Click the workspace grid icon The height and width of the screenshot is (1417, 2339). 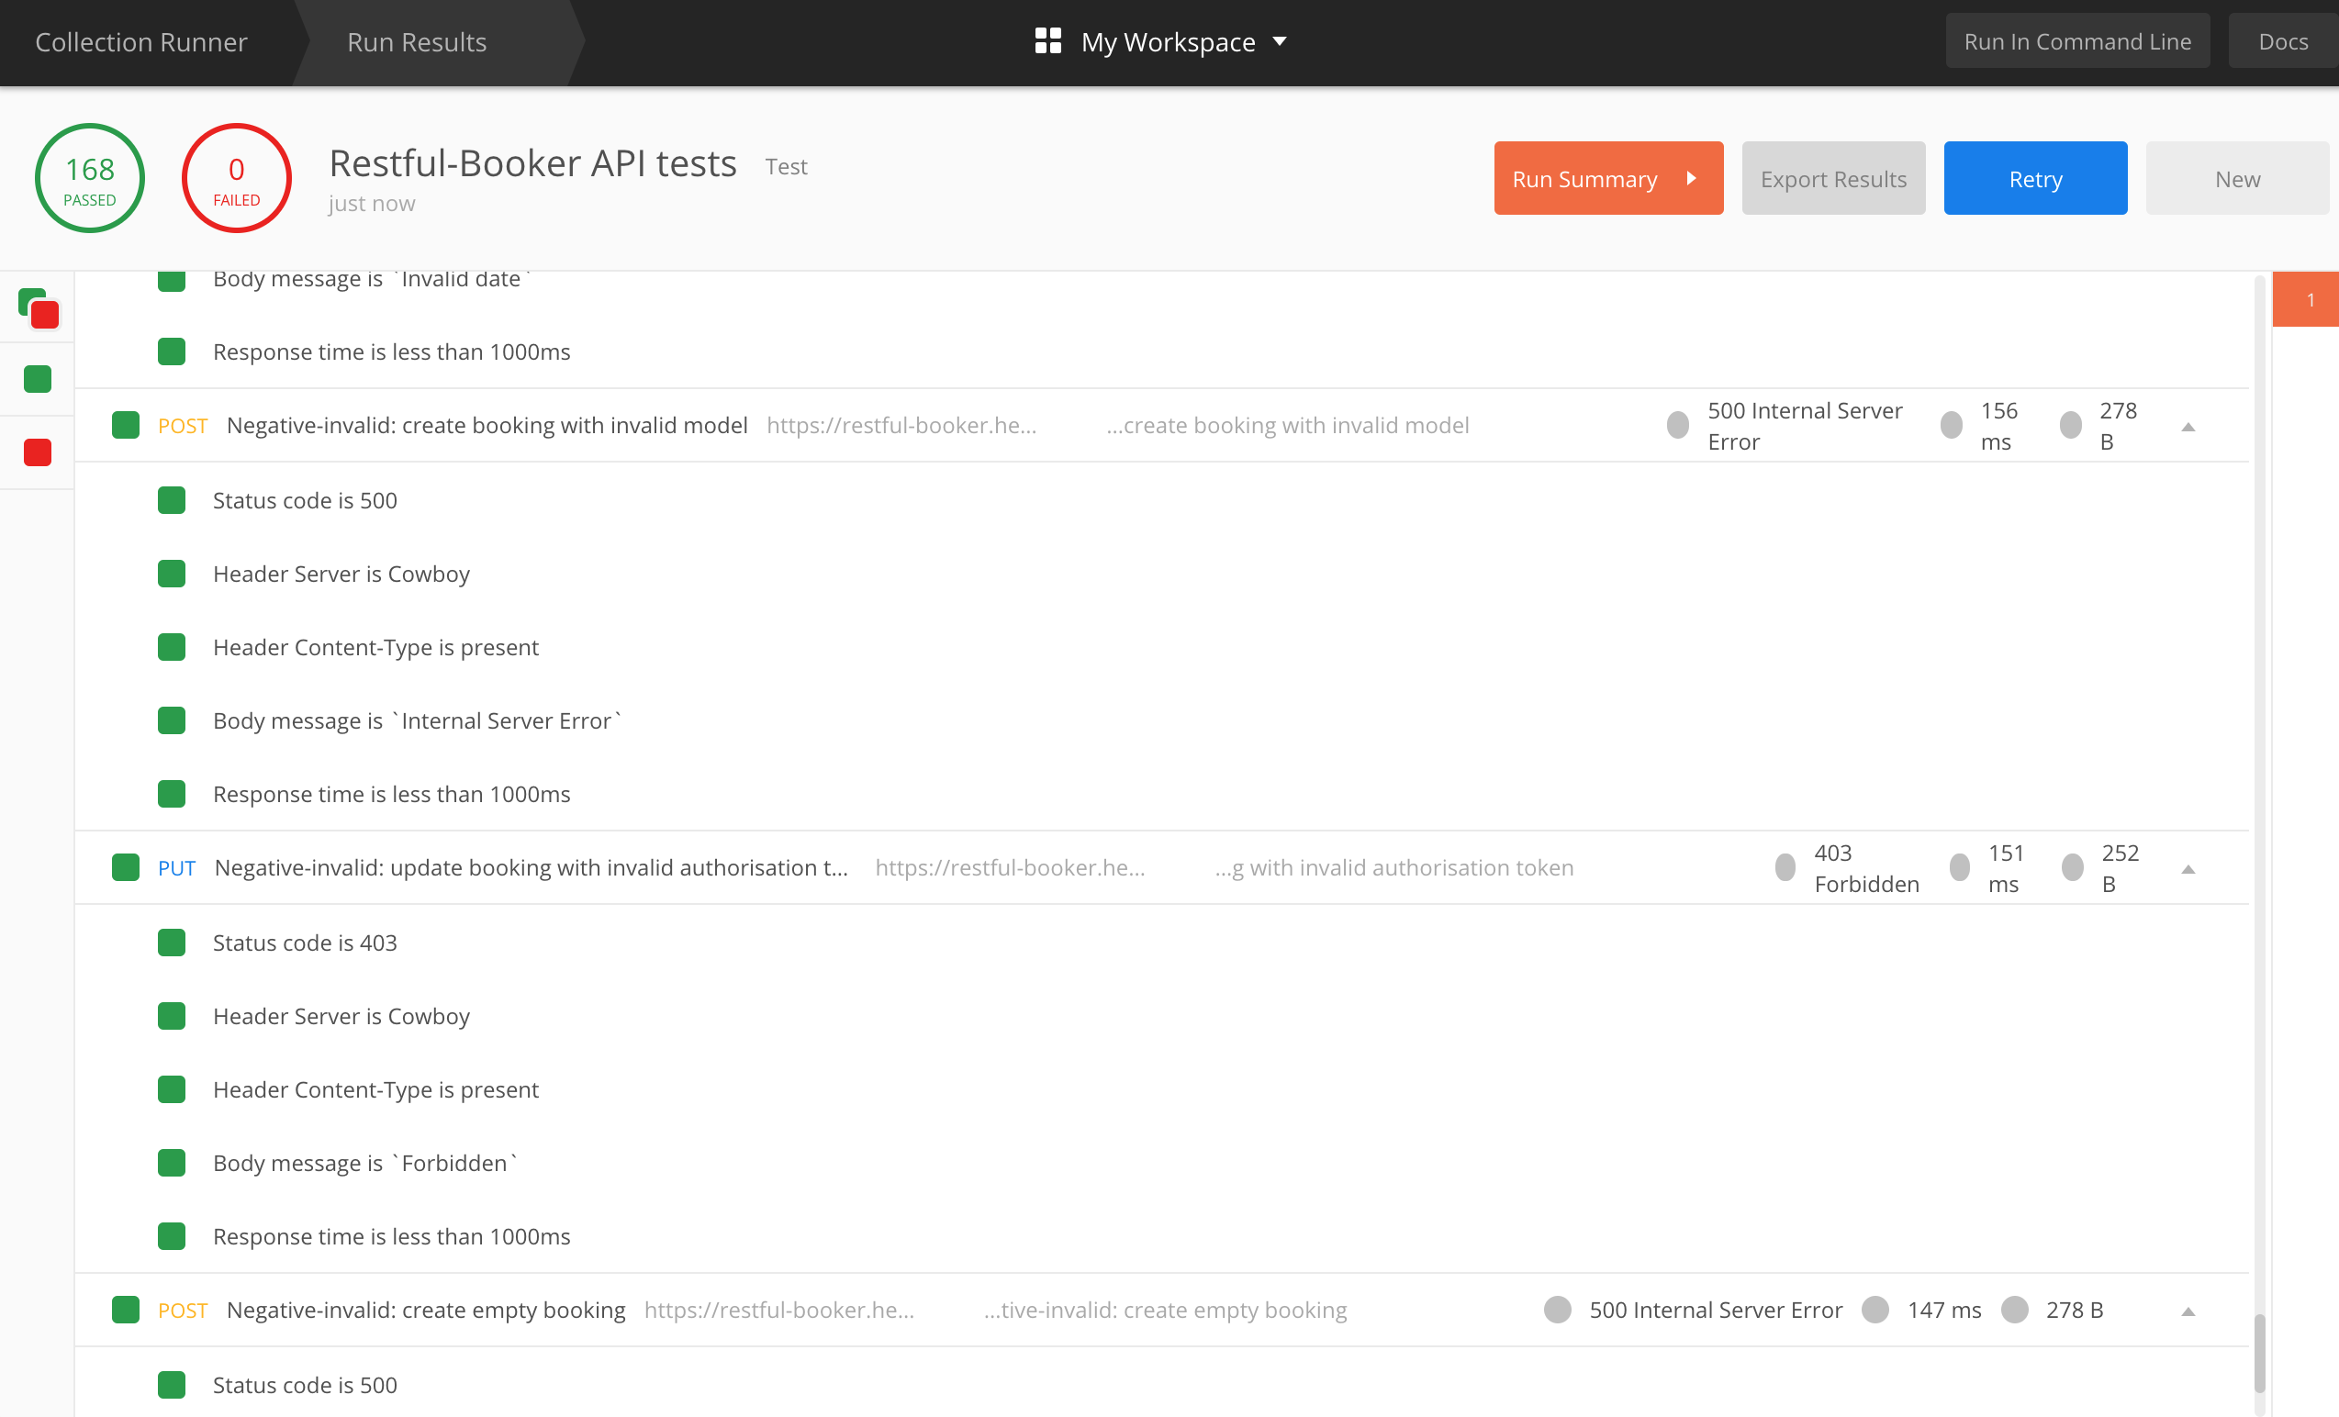[x=1048, y=42]
